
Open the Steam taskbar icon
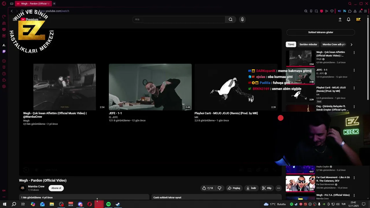click(x=118, y=204)
